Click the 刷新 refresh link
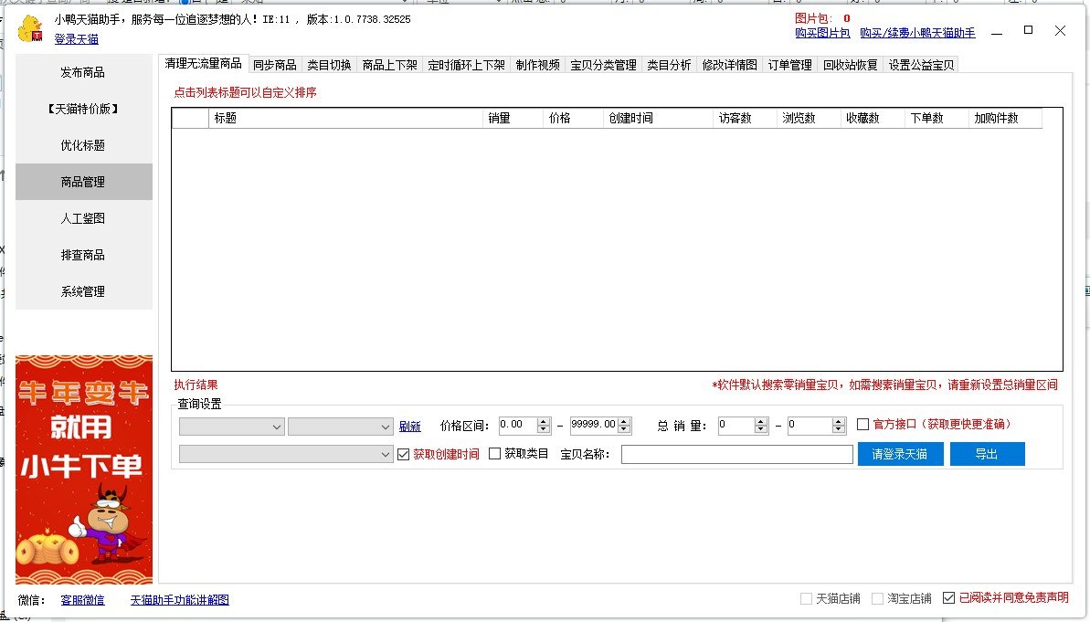The width and height of the screenshot is (1090, 622). [410, 427]
